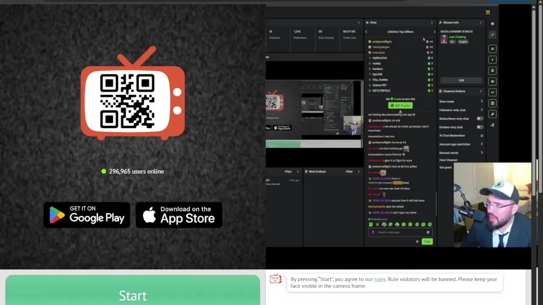Click the Host Channel option
The image size is (543, 305).
coord(448,160)
